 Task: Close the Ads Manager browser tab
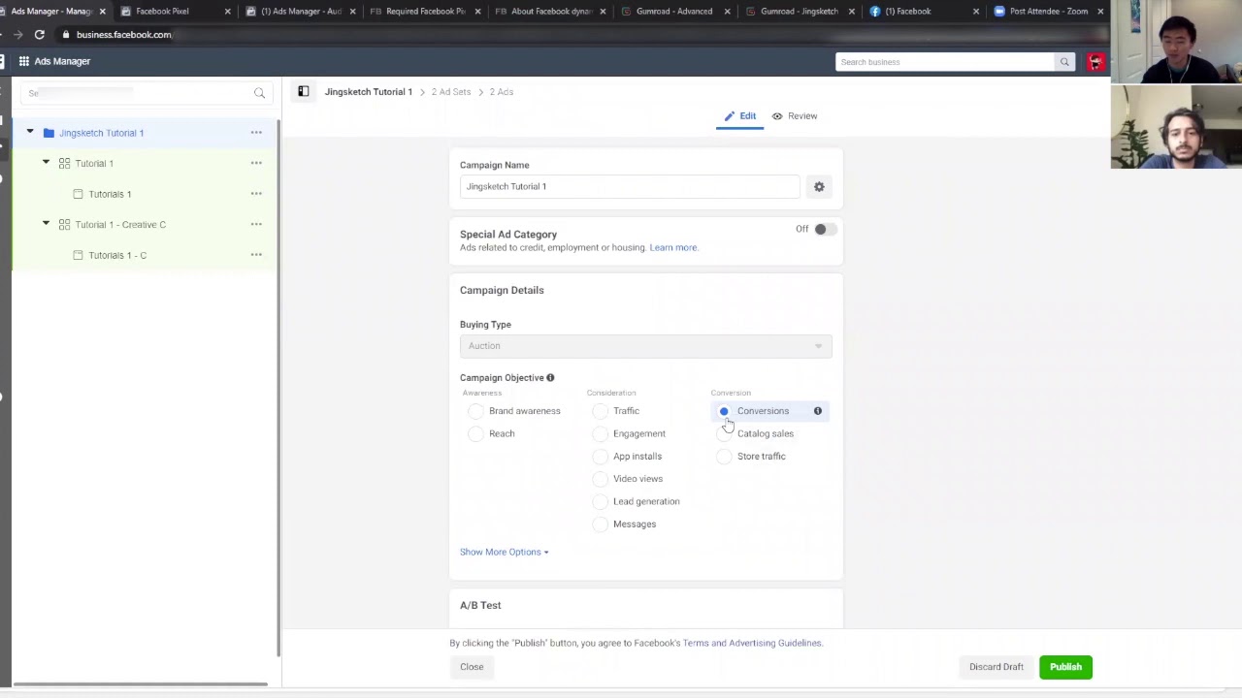(x=102, y=12)
